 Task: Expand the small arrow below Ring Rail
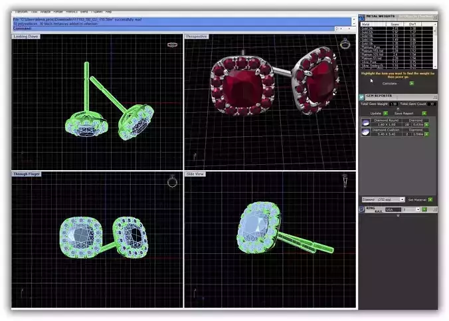pos(398,216)
